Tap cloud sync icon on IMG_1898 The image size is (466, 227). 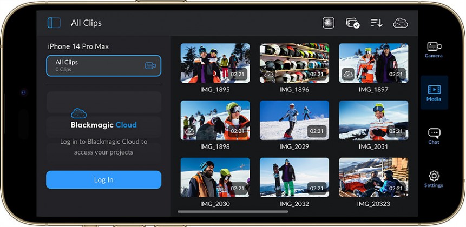[x=189, y=131]
